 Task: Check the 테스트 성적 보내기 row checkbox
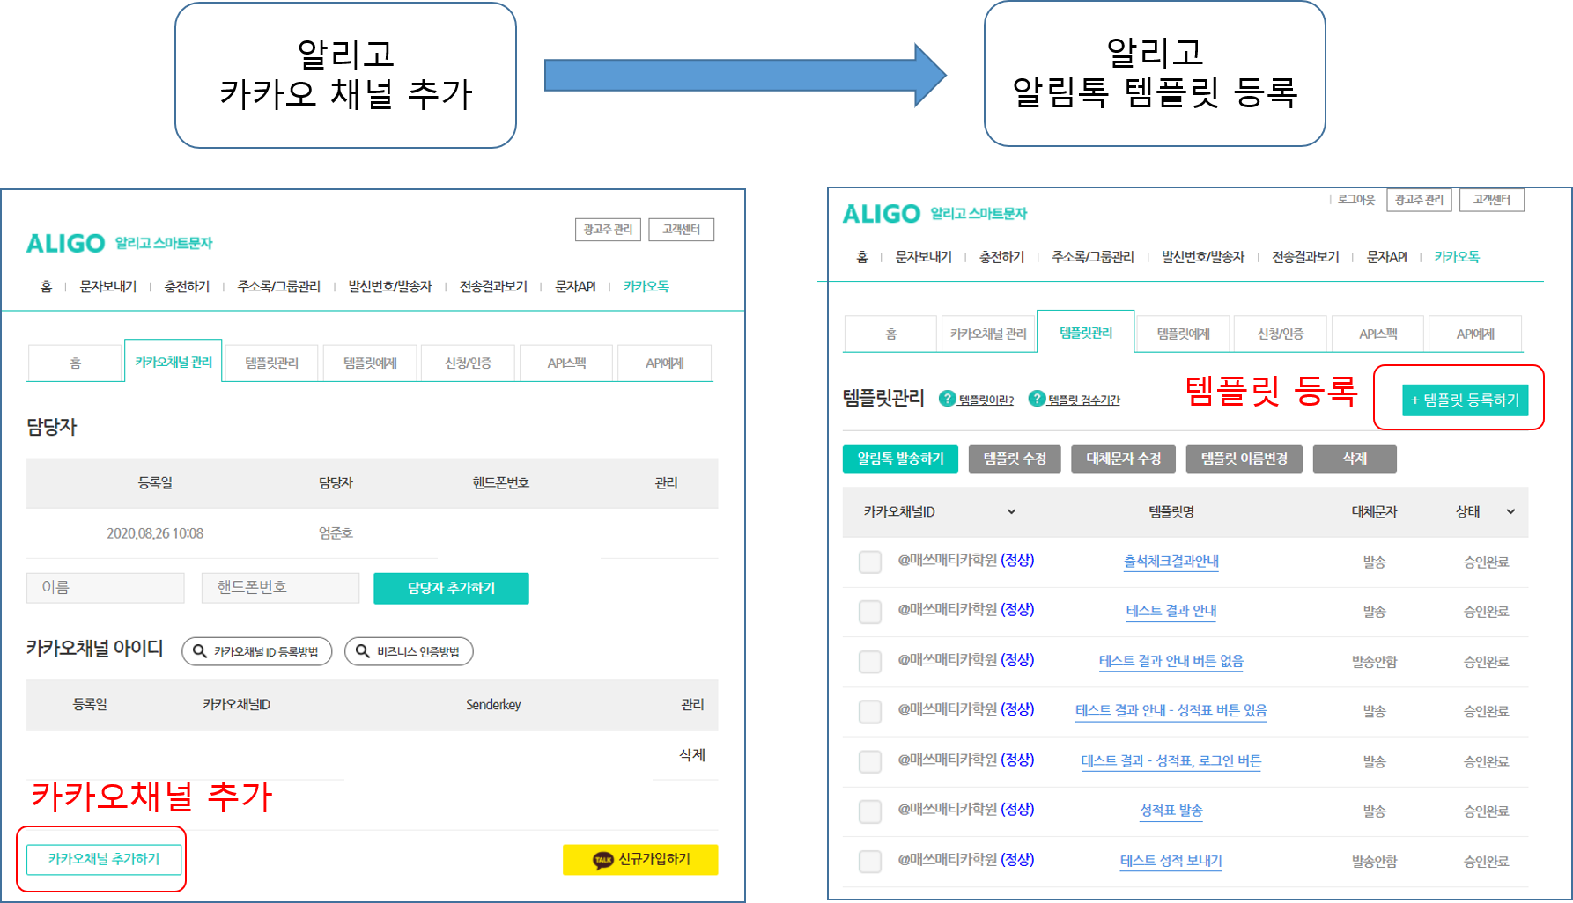pos(870,861)
